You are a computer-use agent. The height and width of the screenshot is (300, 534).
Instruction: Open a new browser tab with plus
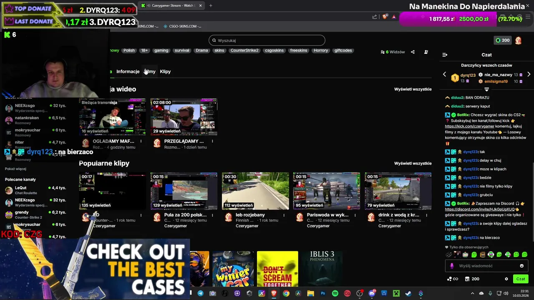[211, 5]
